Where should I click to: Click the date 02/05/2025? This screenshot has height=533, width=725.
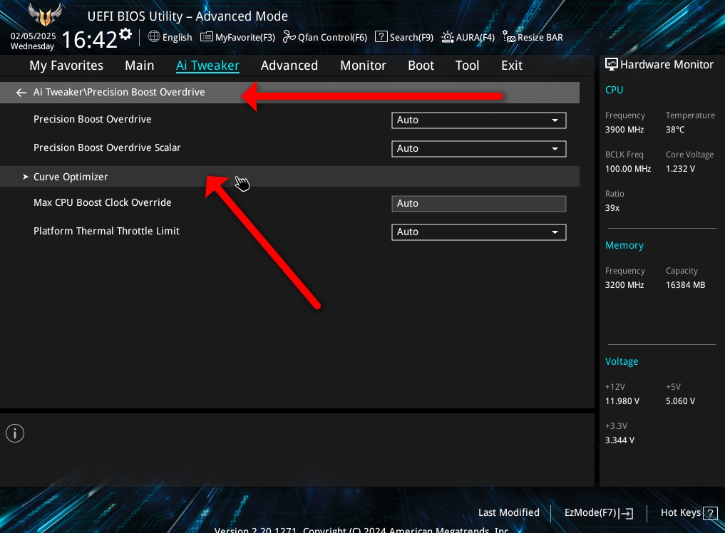(x=34, y=36)
